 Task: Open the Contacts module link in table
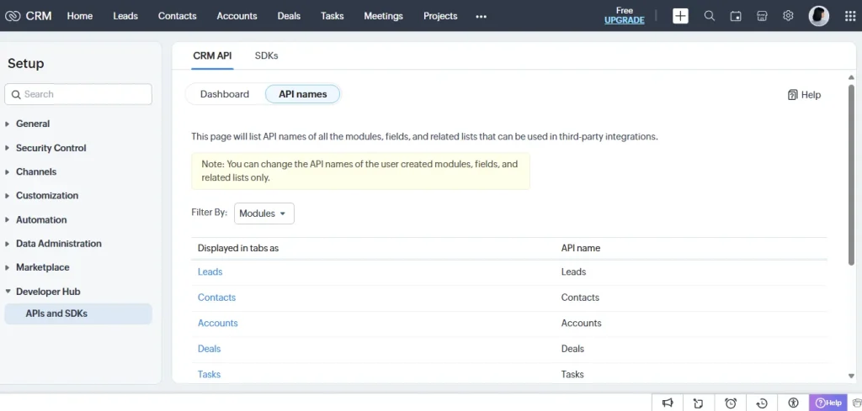tap(216, 298)
